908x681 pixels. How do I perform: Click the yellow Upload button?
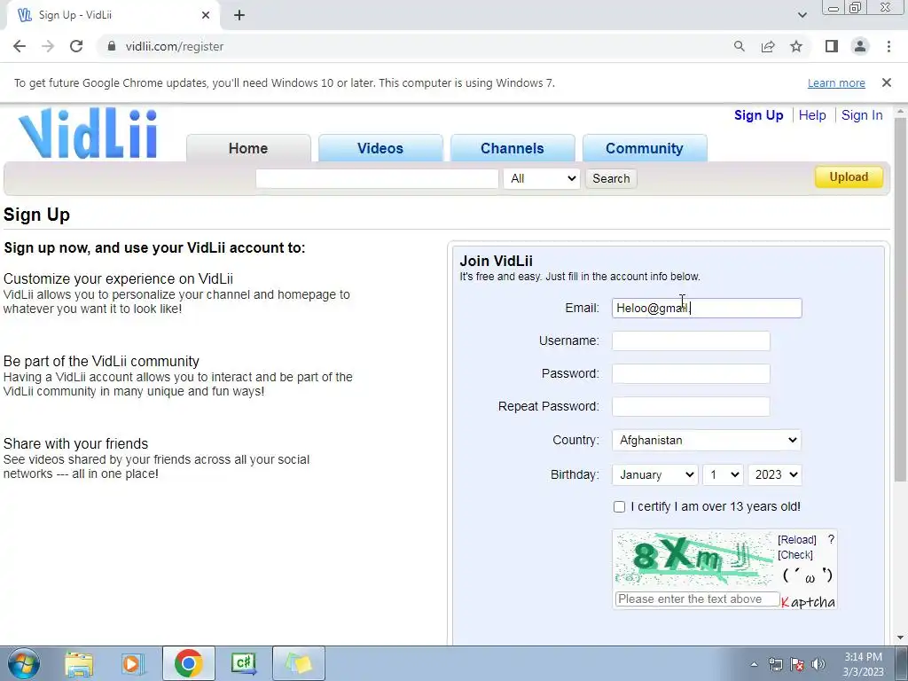[x=849, y=177]
